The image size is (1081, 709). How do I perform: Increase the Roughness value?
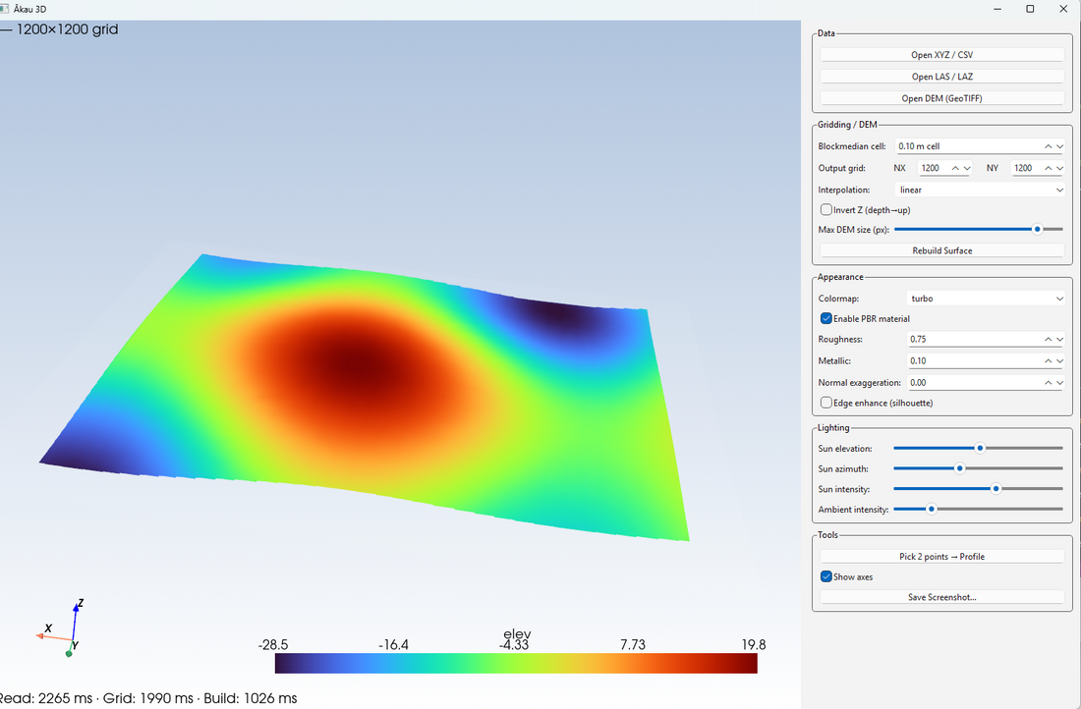coord(1049,339)
